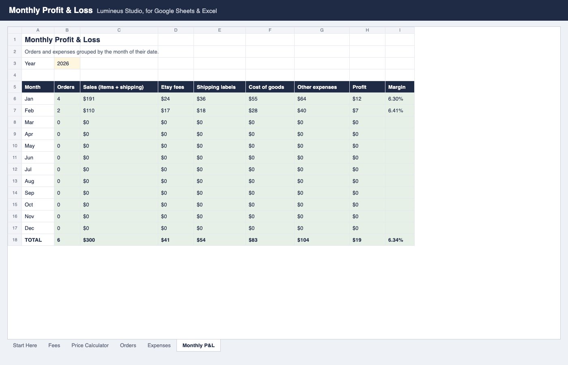Screen dimensions: 568x365
Task: Select the Orders column header cell
Action: pyautogui.click(x=67, y=87)
